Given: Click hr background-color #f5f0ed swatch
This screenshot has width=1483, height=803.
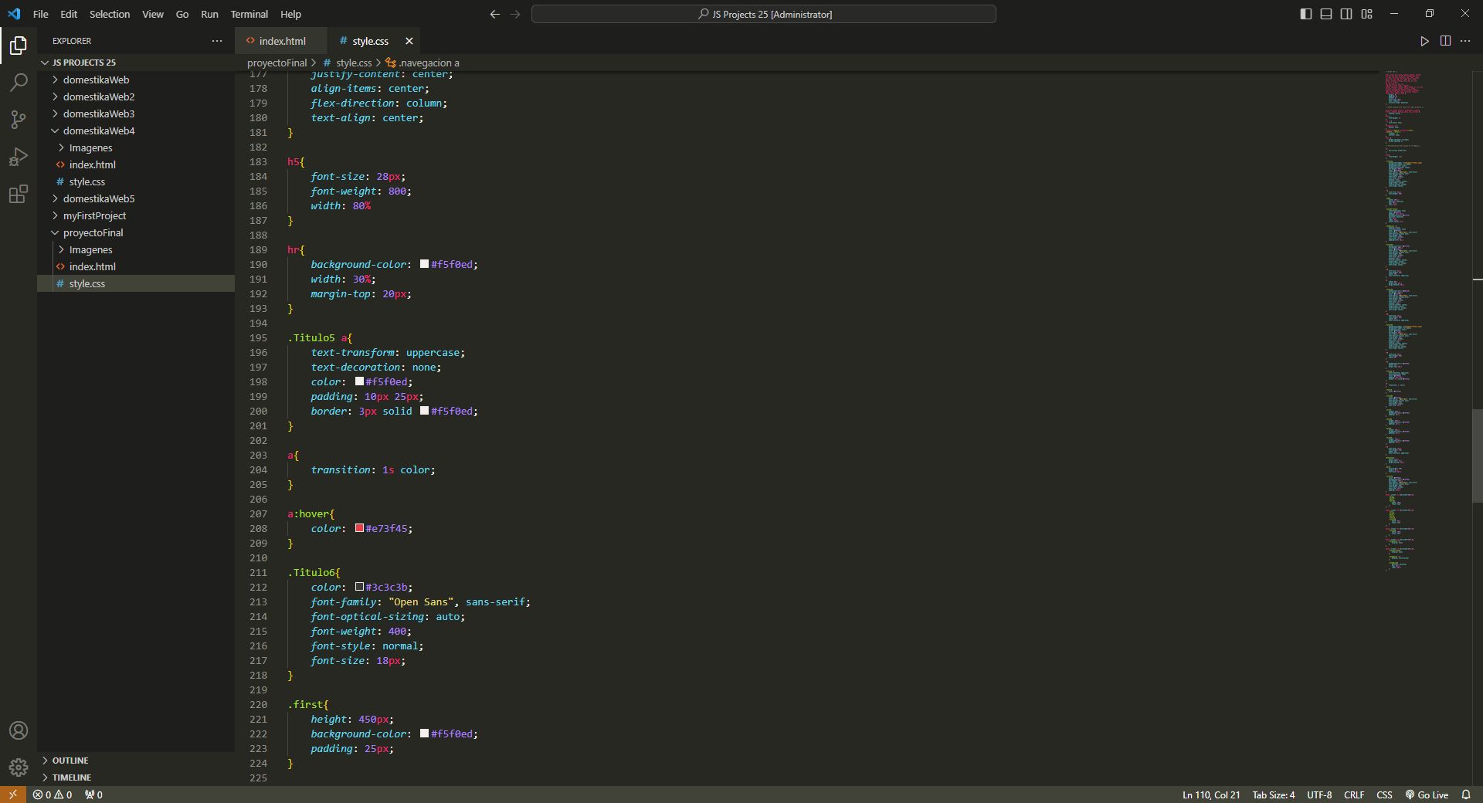Looking at the screenshot, I should pyautogui.click(x=424, y=264).
